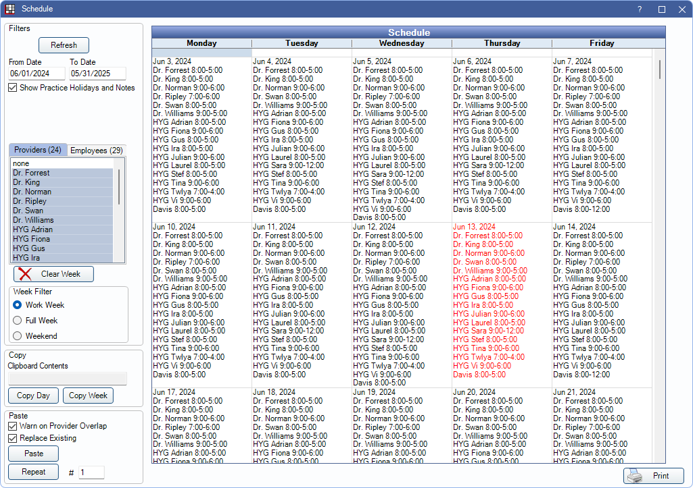Select the Full Week radio option
693x488 pixels.
(x=18, y=321)
